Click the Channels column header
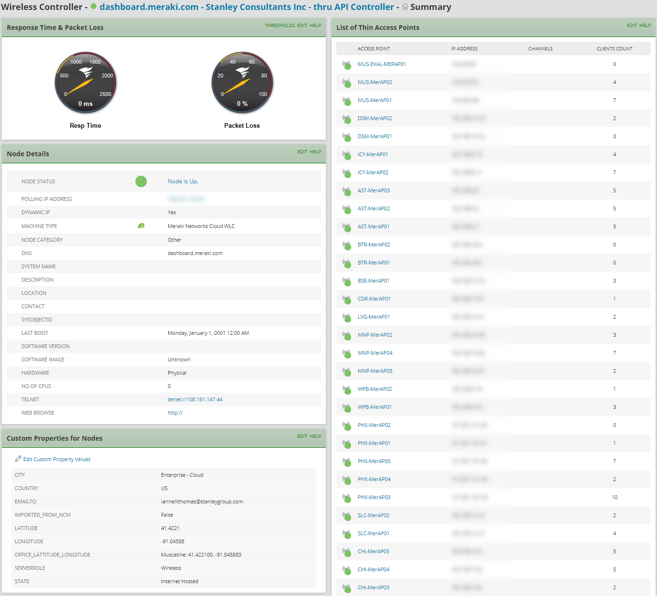The height and width of the screenshot is (596, 657). pyautogui.click(x=541, y=49)
